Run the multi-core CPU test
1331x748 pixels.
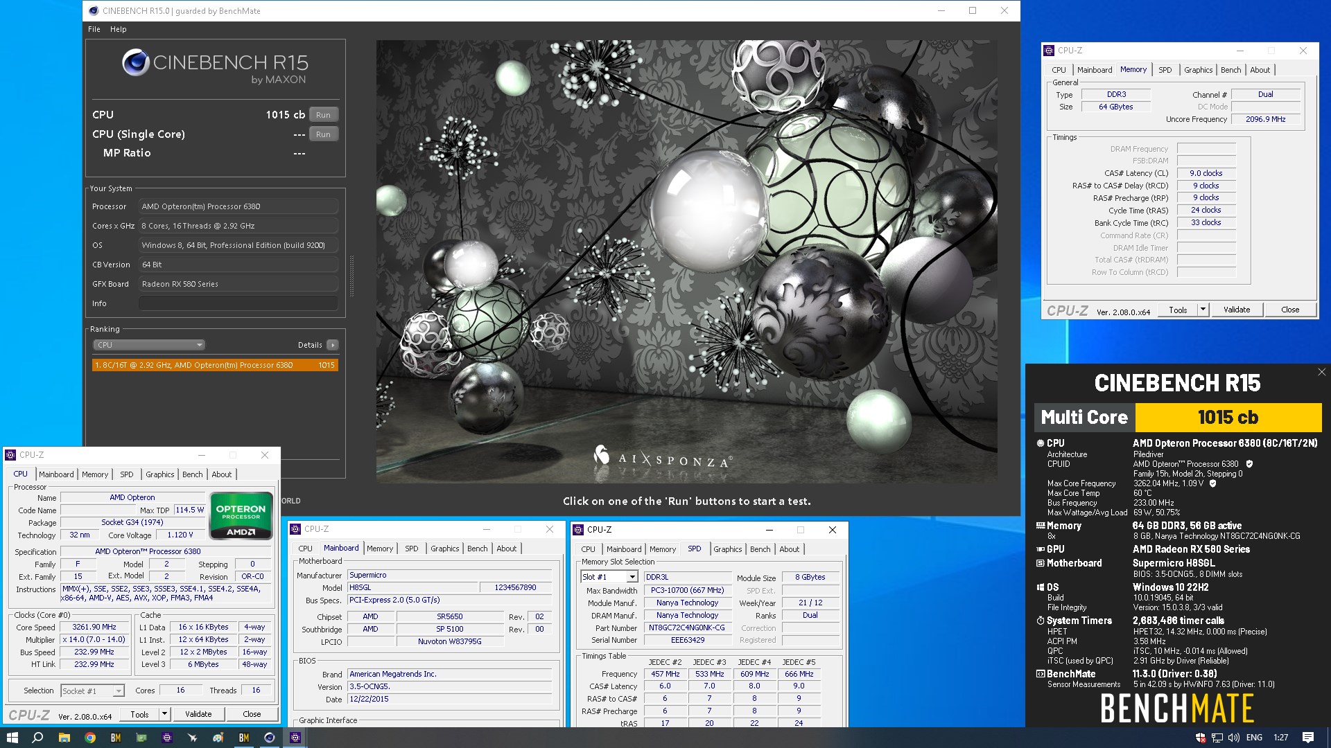click(323, 115)
